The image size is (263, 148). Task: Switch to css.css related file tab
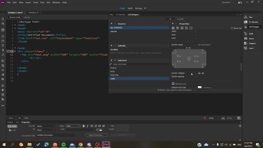pyautogui.click(x=27, y=17)
